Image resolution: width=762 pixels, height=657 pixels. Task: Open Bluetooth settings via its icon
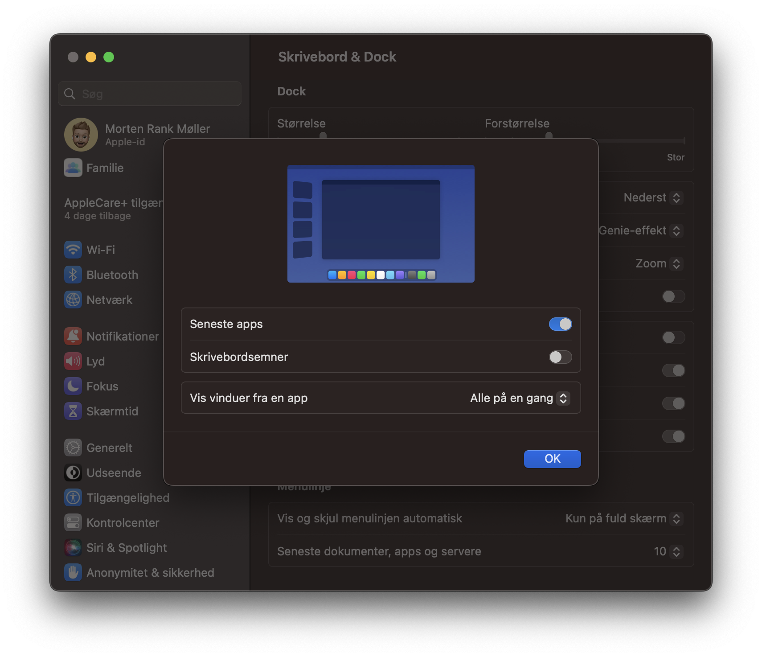[x=73, y=275]
